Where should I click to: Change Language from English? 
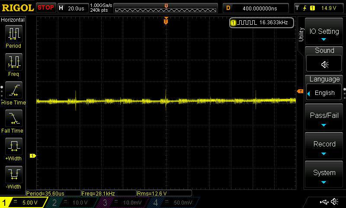324,93
